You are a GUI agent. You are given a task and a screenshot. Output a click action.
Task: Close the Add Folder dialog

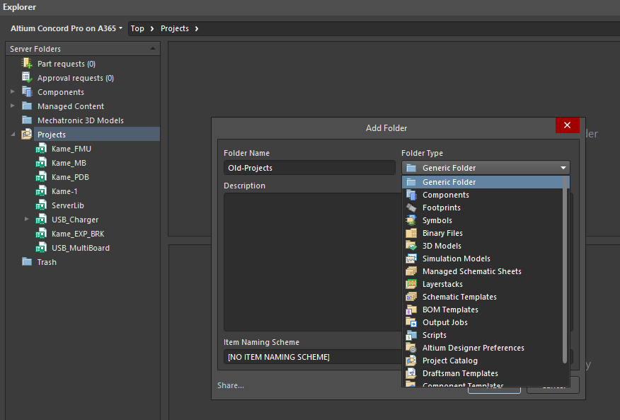click(x=567, y=125)
